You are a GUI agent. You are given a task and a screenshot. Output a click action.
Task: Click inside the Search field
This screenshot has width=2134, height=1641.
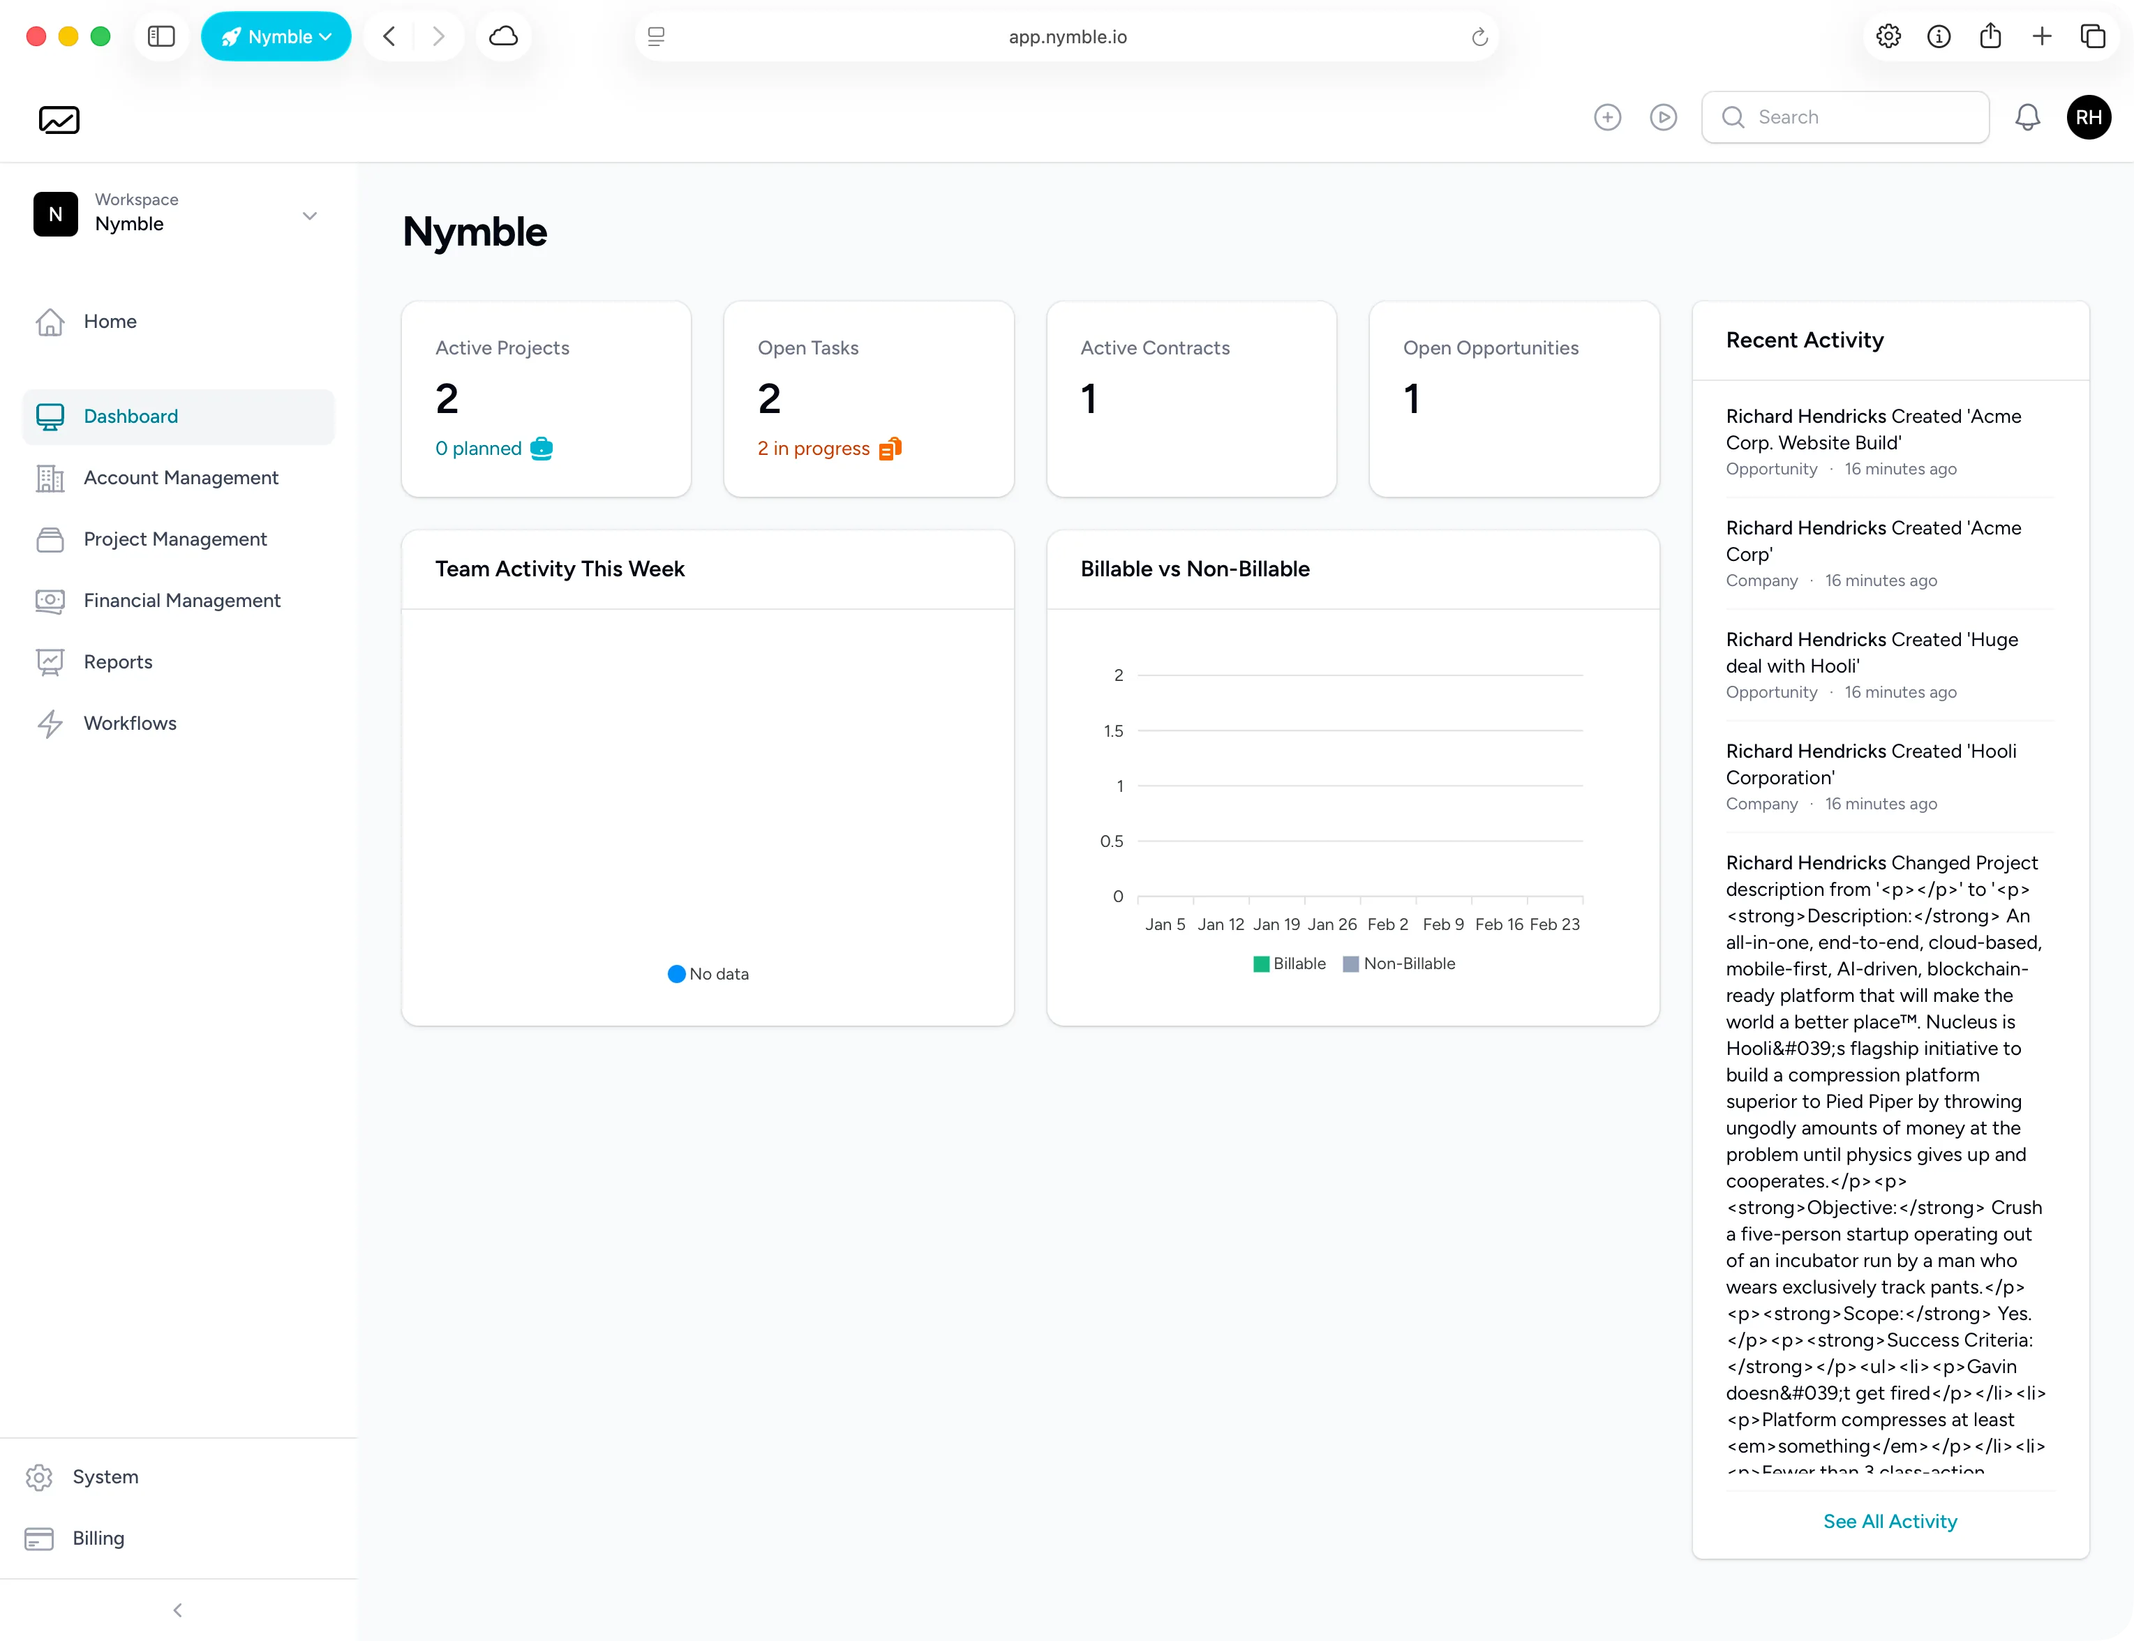click(1845, 117)
